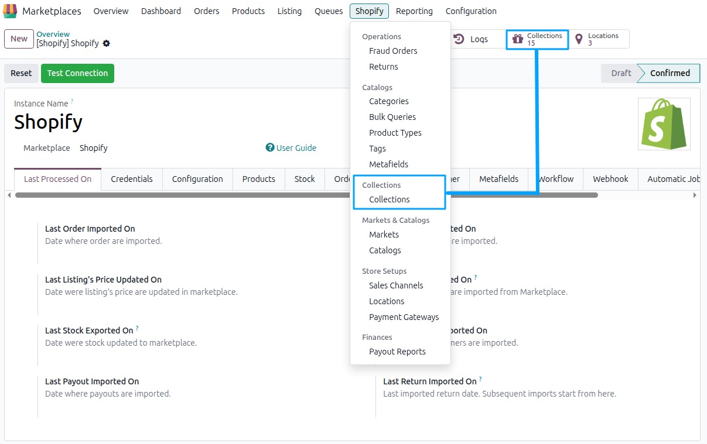Open the Reporting menu

click(414, 11)
